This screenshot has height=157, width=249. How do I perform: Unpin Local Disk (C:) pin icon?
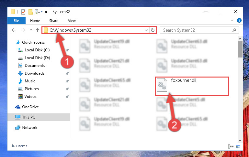tap(67, 50)
